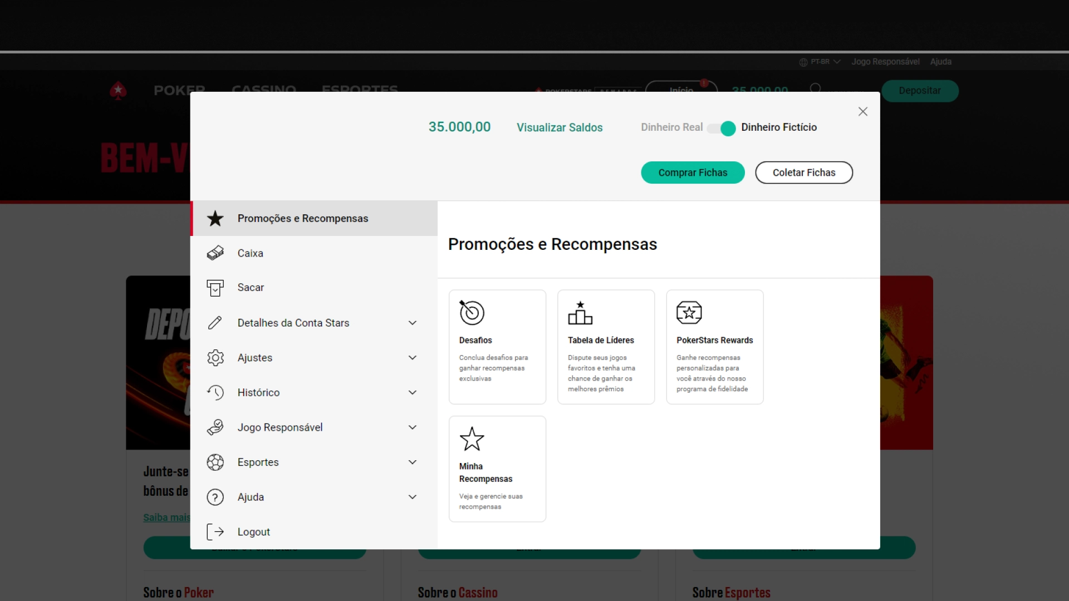Click the 'Sobre Esportes' heading
Screen dimensions: 1069x601
[x=731, y=593]
